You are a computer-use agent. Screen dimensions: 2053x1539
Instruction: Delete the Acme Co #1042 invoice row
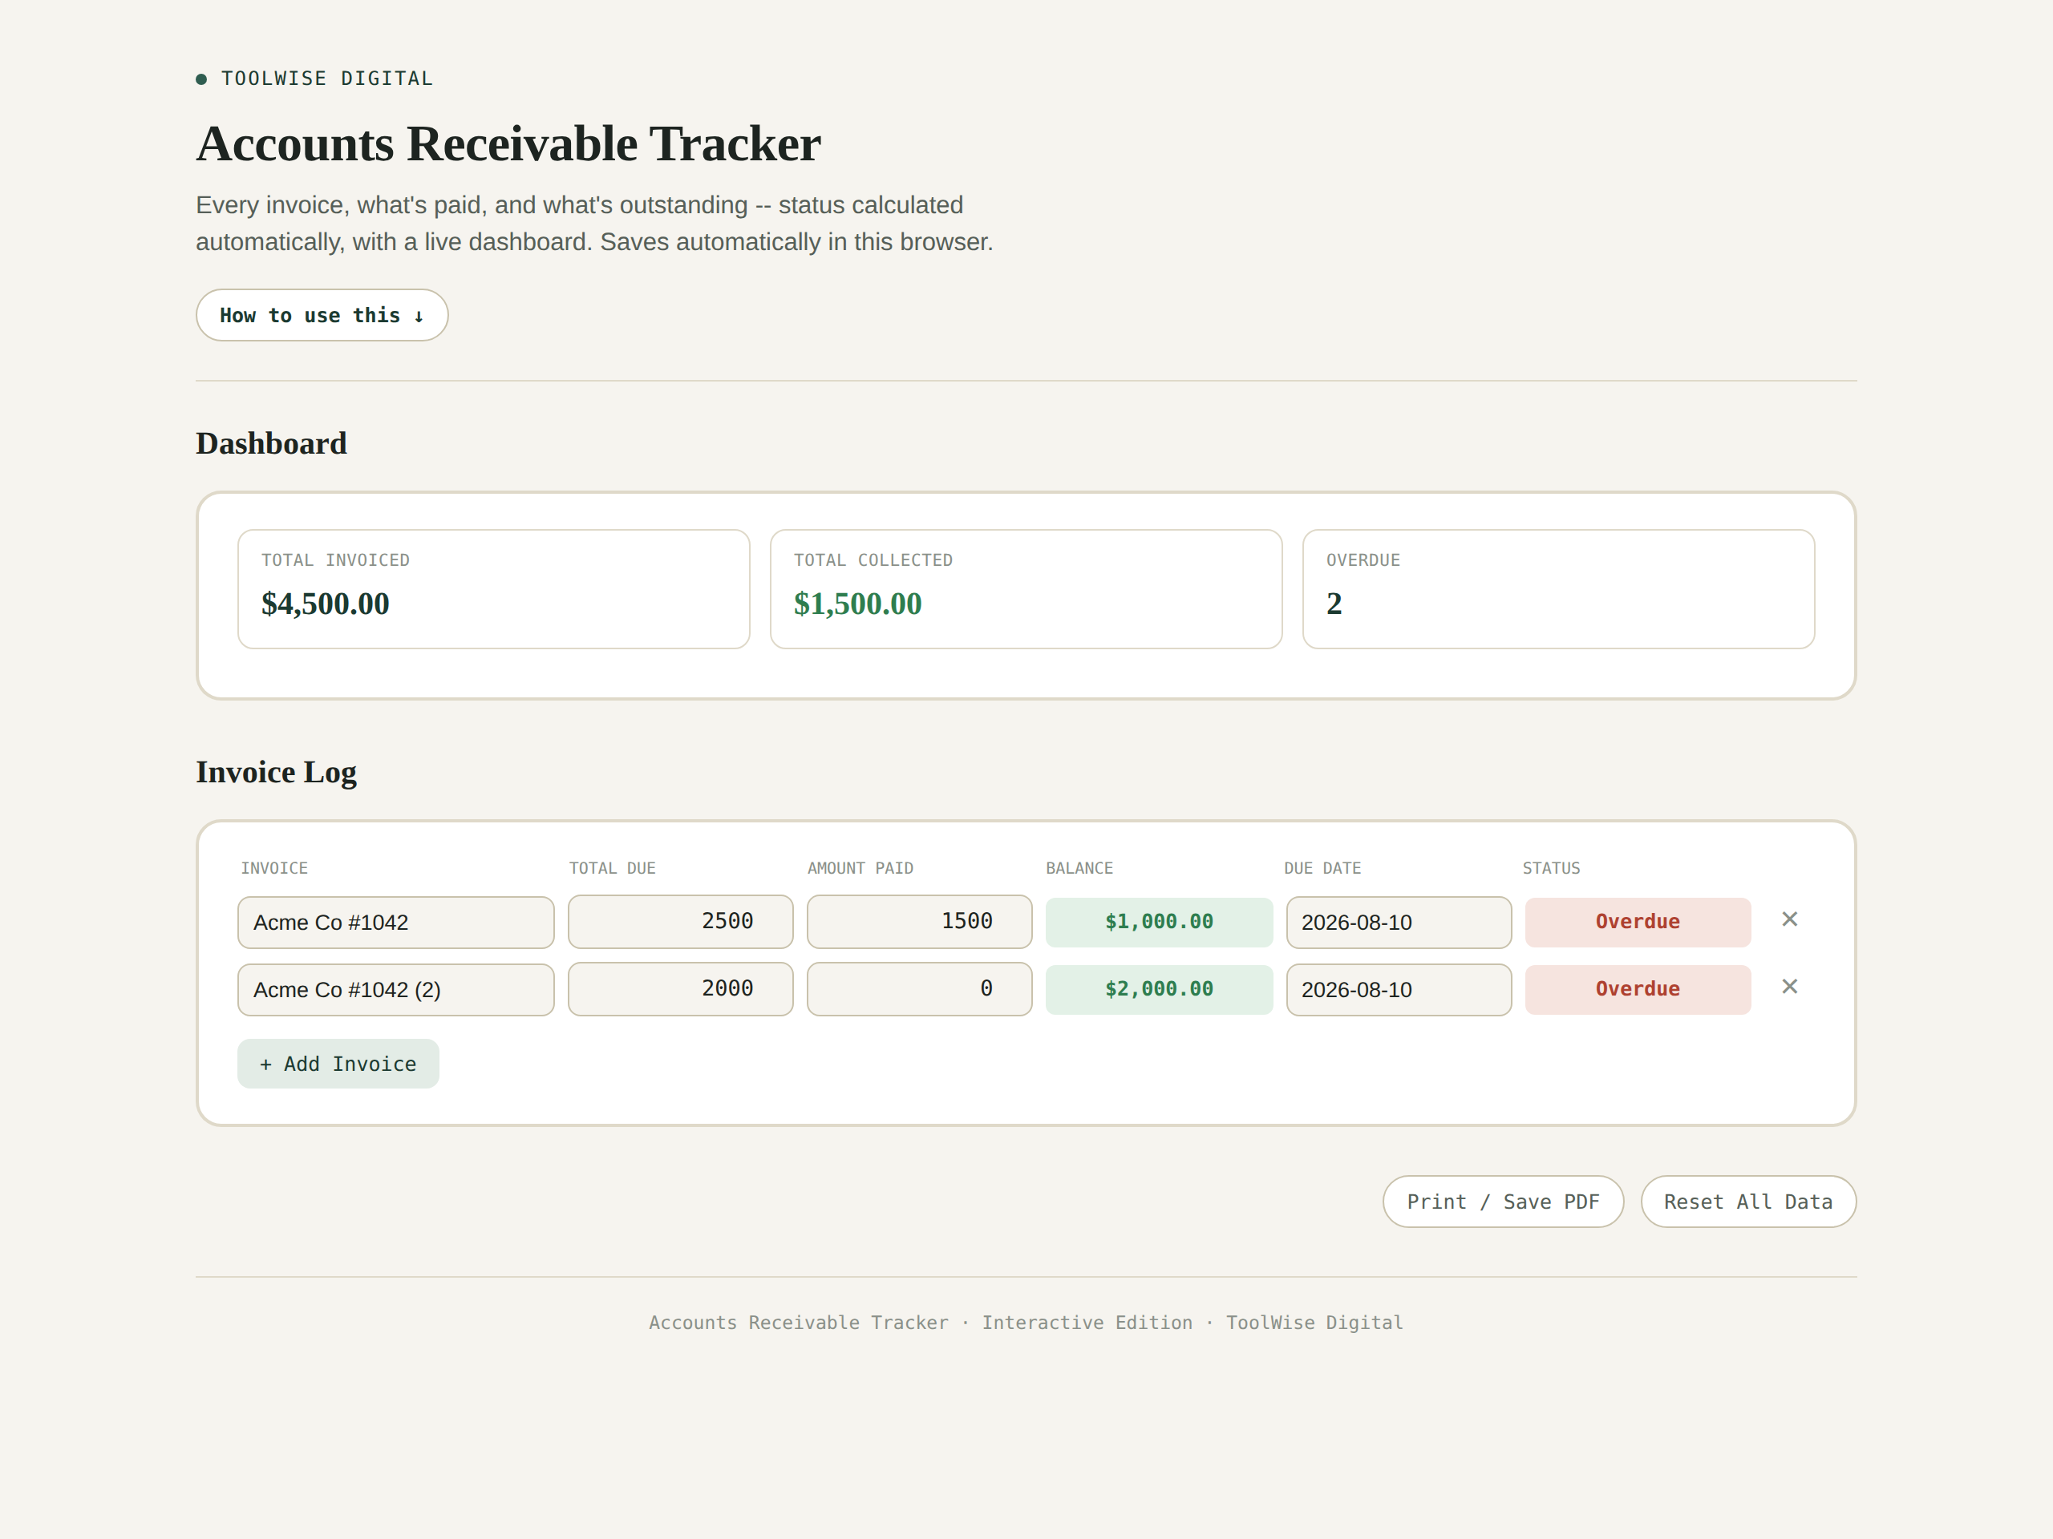(1789, 919)
